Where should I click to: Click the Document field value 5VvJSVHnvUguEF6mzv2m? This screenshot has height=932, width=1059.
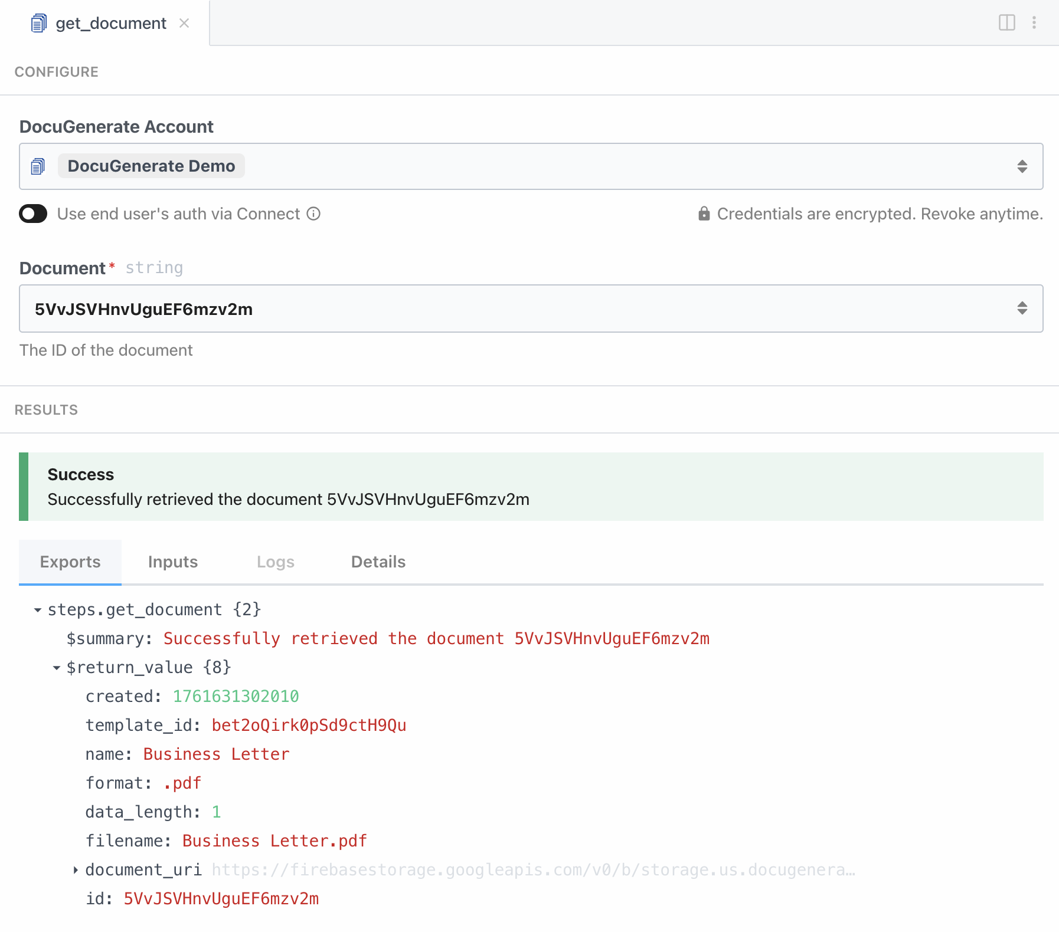[x=143, y=309]
